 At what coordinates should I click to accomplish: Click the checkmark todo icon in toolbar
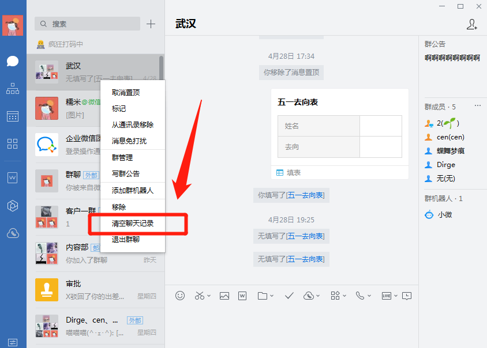pyautogui.click(x=289, y=296)
